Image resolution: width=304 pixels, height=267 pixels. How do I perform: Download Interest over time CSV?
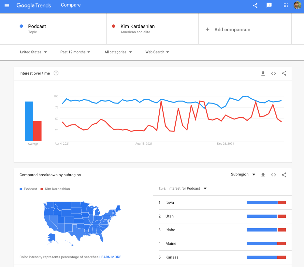(263, 73)
